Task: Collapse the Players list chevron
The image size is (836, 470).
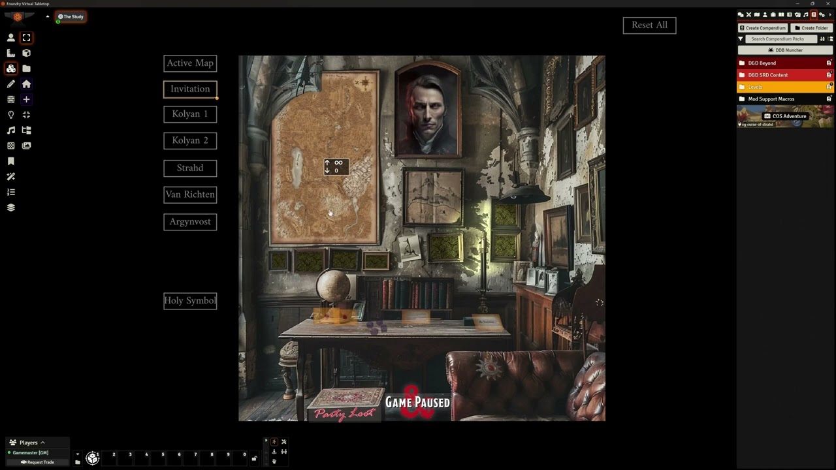Action: coord(42,443)
